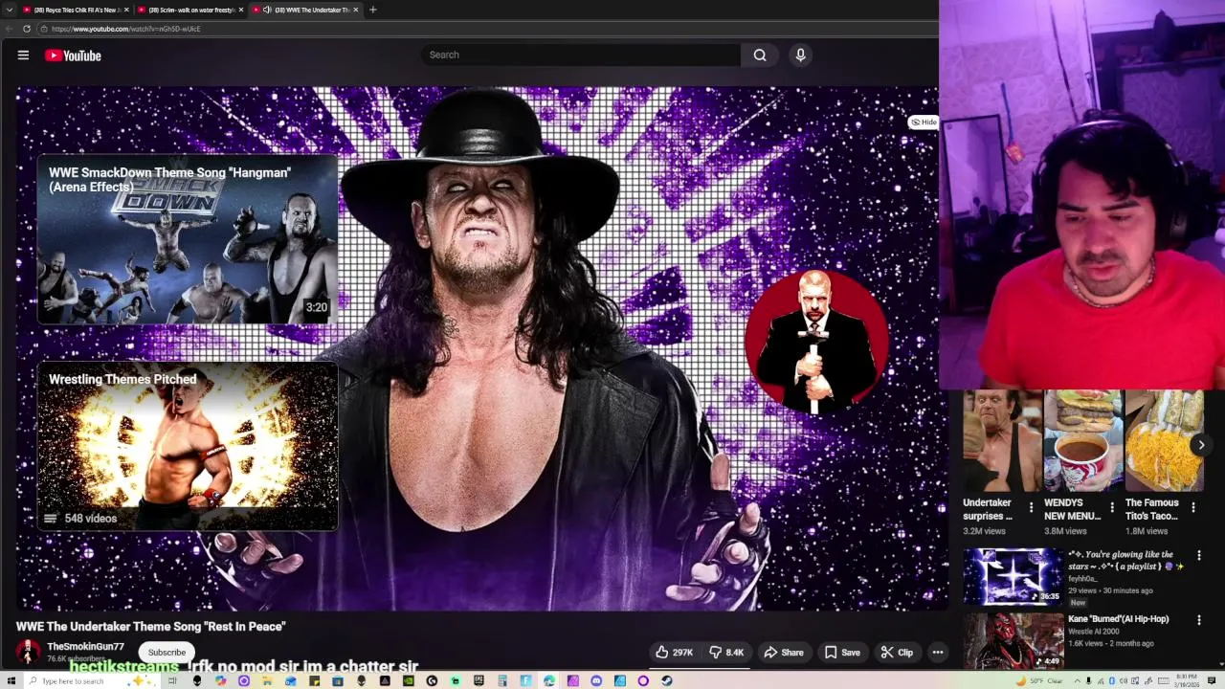The height and width of the screenshot is (689, 1225).
Task: Open the taskbar clock and date
Action: click(1187, 680)
